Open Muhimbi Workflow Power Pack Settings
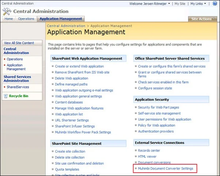Viewport: 220px width, 176px height. click(83, 132)
